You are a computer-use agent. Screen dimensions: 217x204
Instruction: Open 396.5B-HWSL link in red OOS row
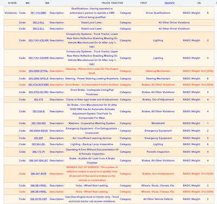(39, 191)
